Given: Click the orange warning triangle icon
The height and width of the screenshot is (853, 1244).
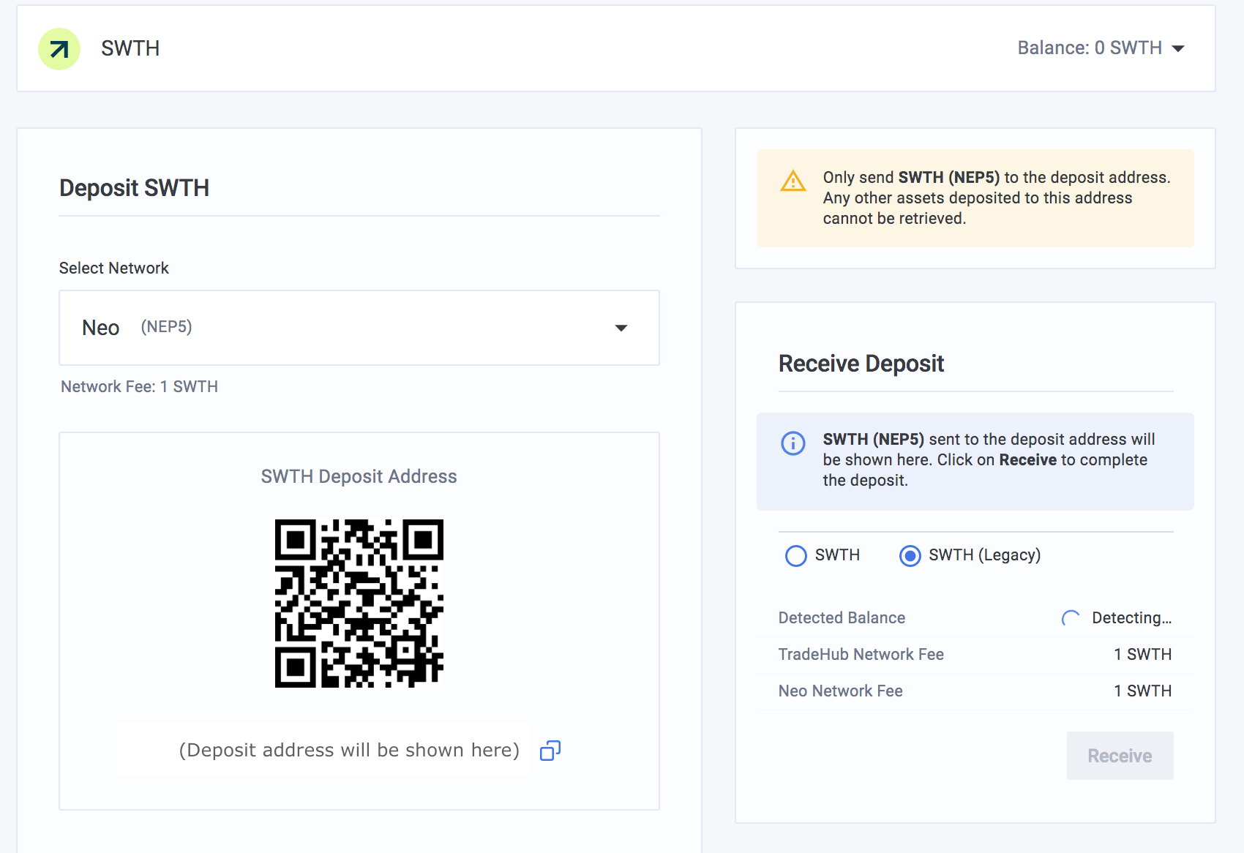Looking at the screenshot, I should click(x=793, y=181).
